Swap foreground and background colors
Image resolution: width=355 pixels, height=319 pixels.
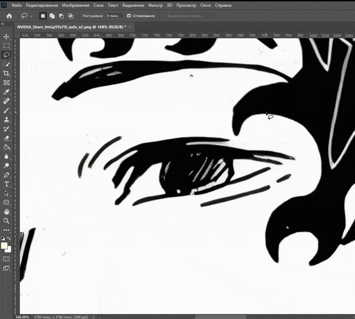pyautogui.click(x=9, y=238)
